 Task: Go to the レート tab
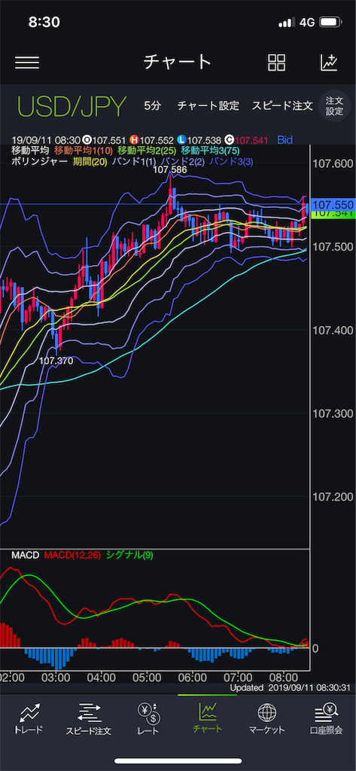(x=148, y=719)
